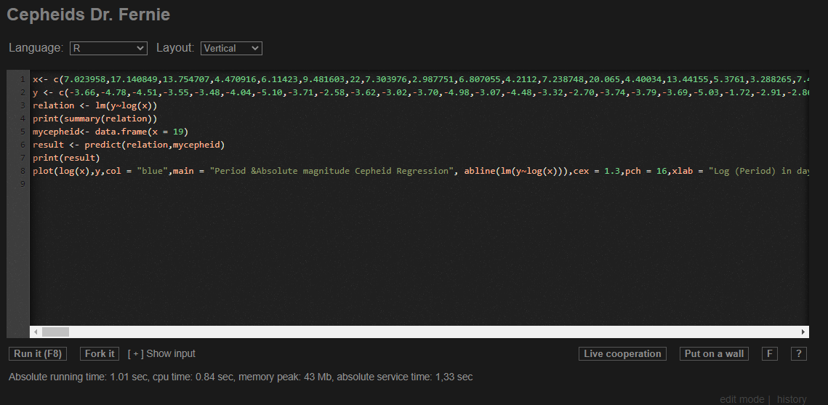The width and height of the screenshot is (828, 405).
Task: Open the edit mode link
Action: [x=742, y=399]
